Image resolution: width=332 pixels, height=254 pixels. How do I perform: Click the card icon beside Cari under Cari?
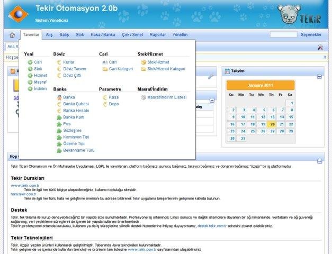click(105, 62)
